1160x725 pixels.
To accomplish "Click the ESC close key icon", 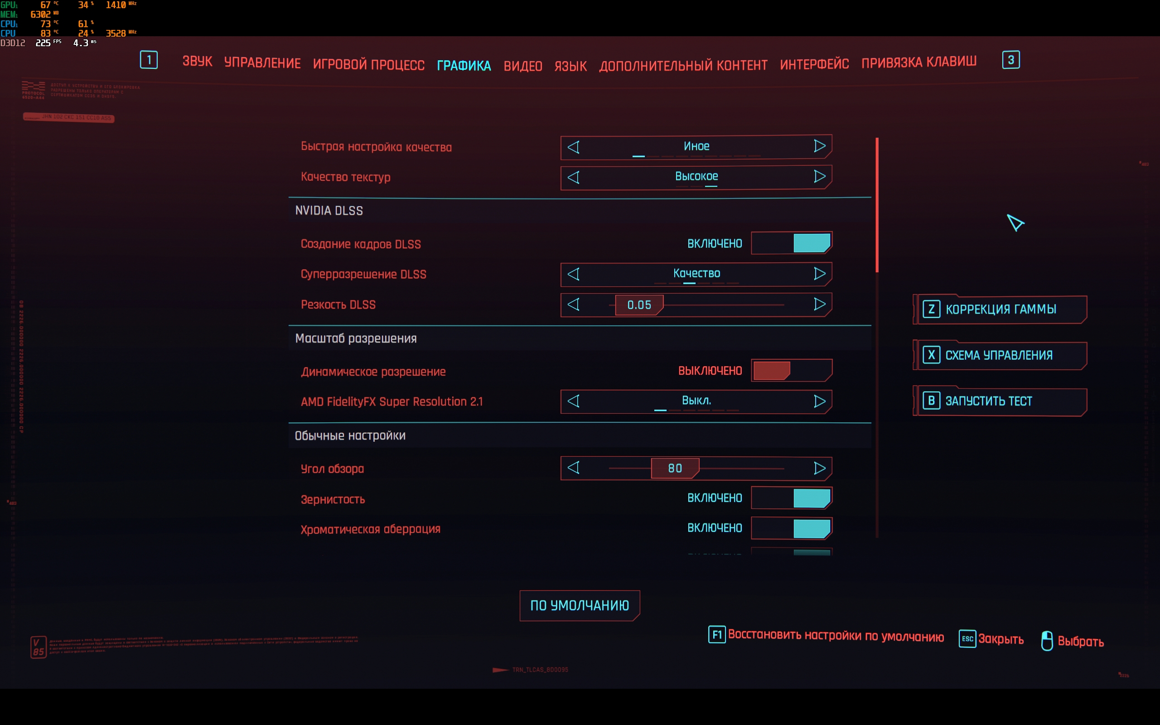I will tap(967, 639).
